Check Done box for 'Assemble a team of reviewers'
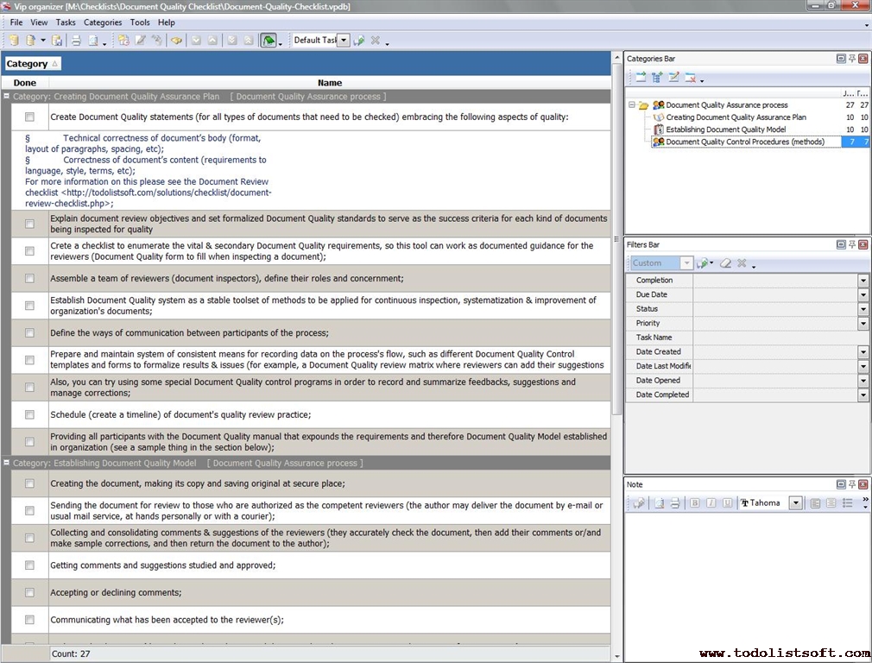872x663 pixels. [29, 279]
